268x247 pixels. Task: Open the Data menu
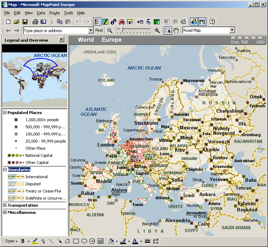pos(41,13)
